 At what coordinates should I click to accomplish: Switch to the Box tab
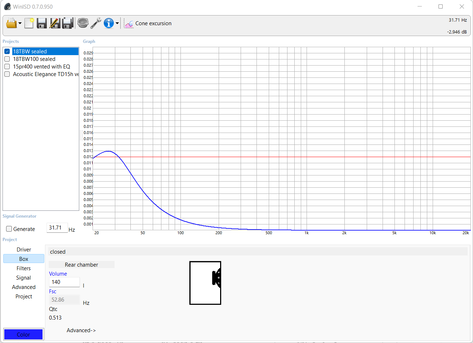click(x=24, y=259)
